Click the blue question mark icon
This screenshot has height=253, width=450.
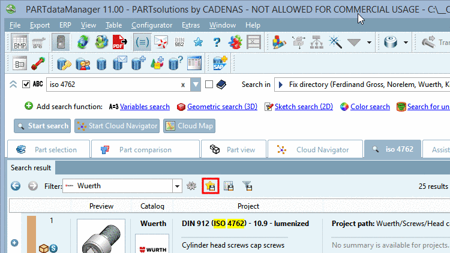(x=217, y=43)
